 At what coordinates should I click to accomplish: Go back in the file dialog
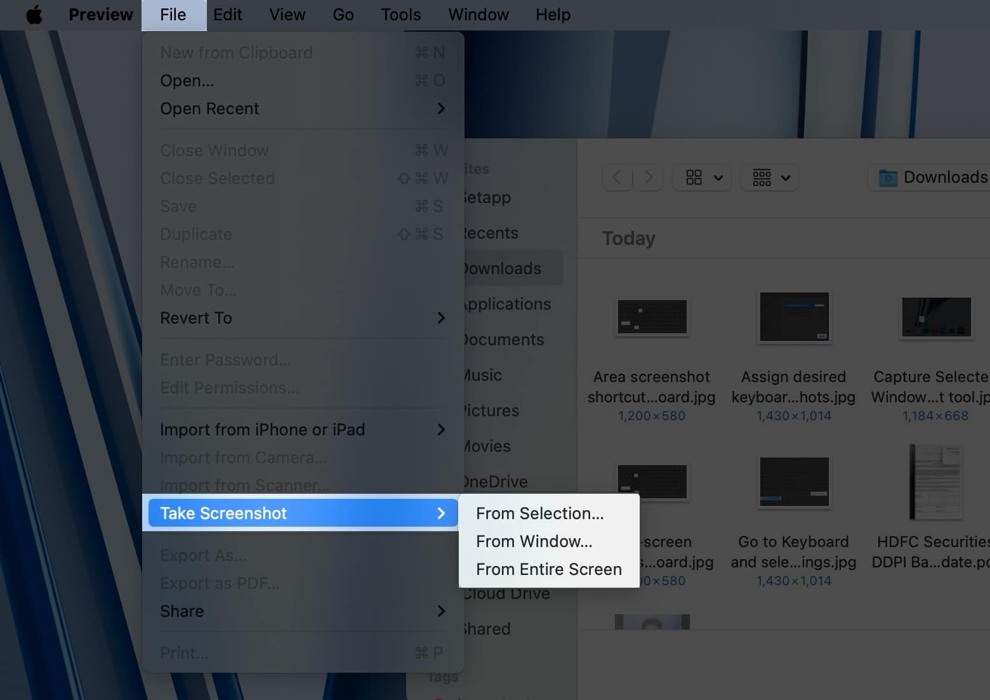pyautogui.click(x=617, y=177)
